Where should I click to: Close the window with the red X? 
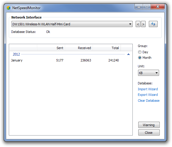(158, 6)
